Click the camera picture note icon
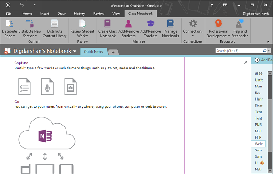 tap(71, 87)
